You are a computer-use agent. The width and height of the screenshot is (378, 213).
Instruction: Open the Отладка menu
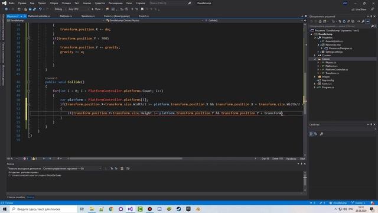66,3
